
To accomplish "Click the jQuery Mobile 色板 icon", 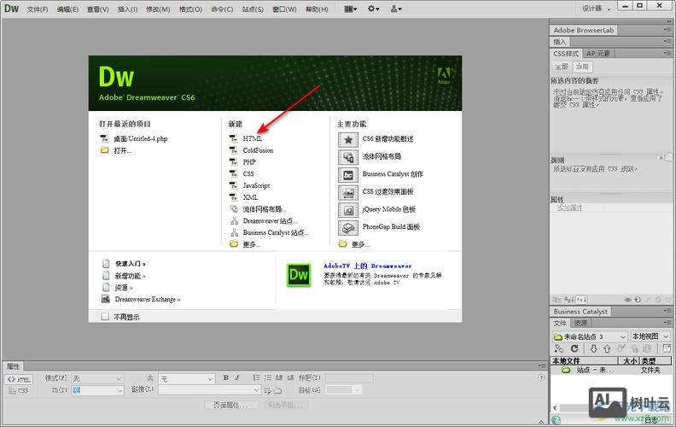I will coord(347,209).
